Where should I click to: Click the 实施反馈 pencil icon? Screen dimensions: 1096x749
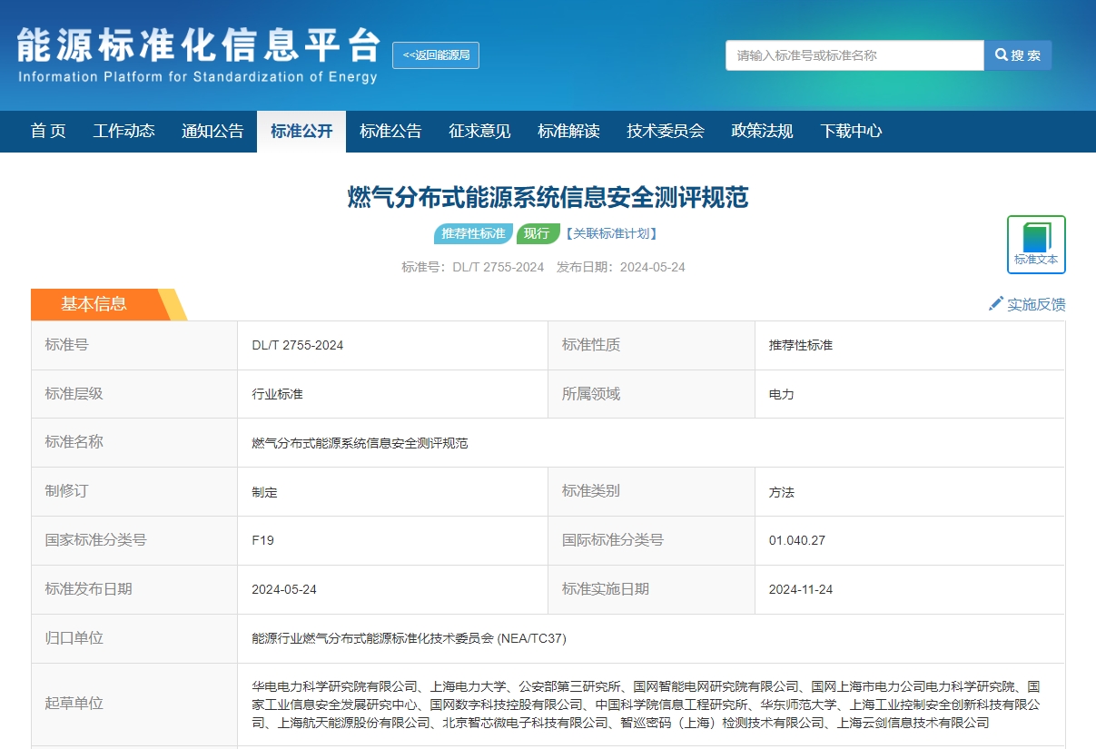pos(996,304)
